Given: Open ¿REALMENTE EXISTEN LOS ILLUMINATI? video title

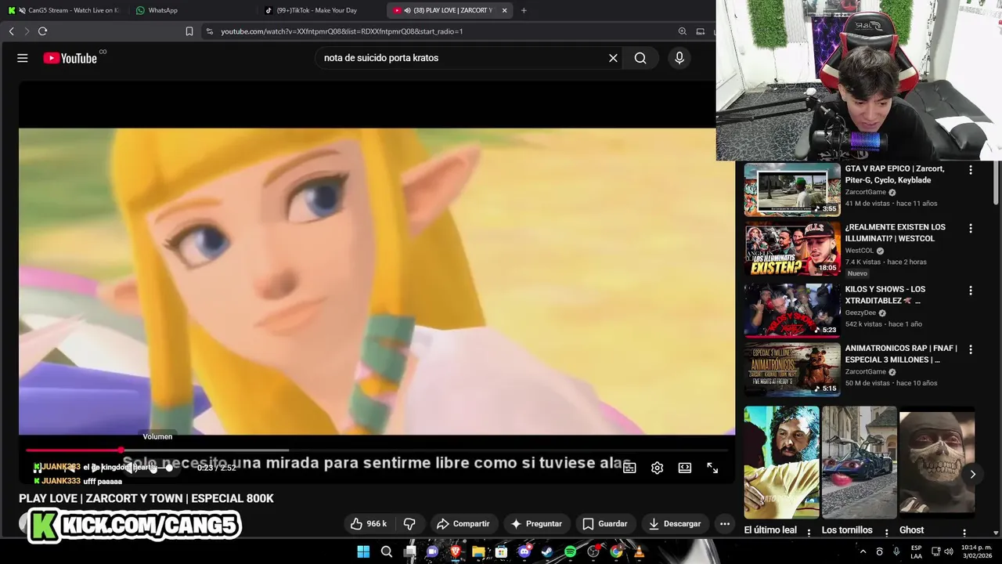Looking at the screenshot, I should pyautogui.click(x=895, y=233).
